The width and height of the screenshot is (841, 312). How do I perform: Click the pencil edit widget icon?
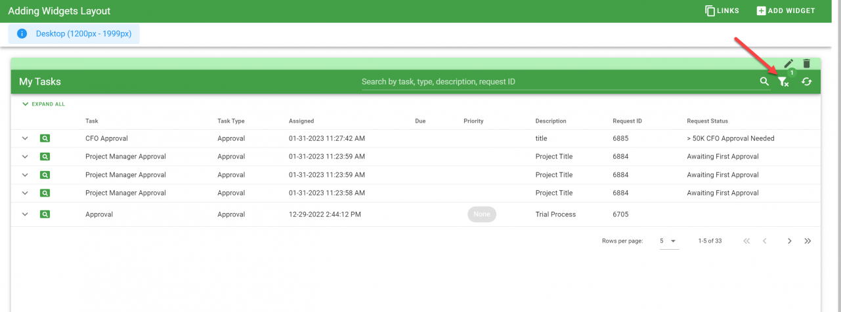click(x=788, y=64)
